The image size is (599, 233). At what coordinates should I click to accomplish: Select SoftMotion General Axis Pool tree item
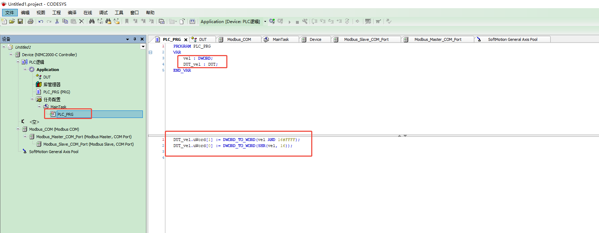click(54, 152)
